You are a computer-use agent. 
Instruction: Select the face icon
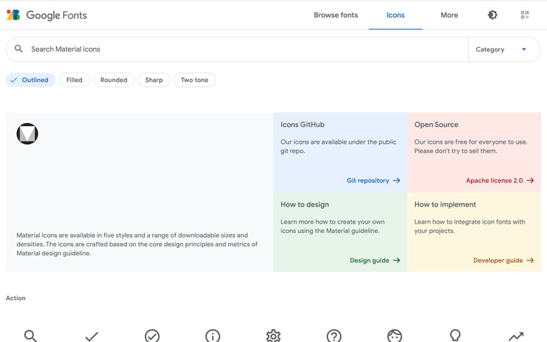click(x=395, y=336)
